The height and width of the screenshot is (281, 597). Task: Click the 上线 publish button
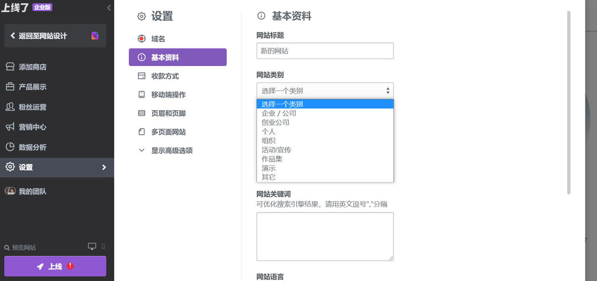pos(55,266)
